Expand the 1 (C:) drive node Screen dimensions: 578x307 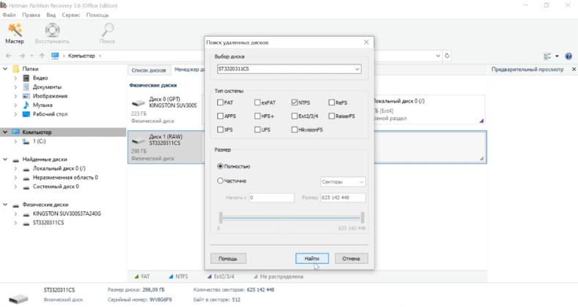15,141
